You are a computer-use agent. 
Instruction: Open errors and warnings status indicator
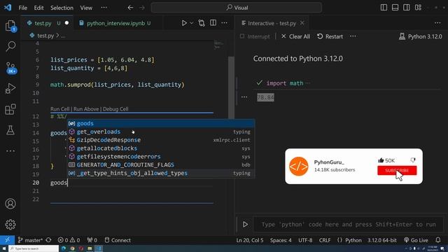coord(69,240)
